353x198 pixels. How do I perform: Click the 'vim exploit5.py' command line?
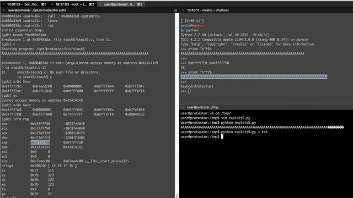coord(216,118)
